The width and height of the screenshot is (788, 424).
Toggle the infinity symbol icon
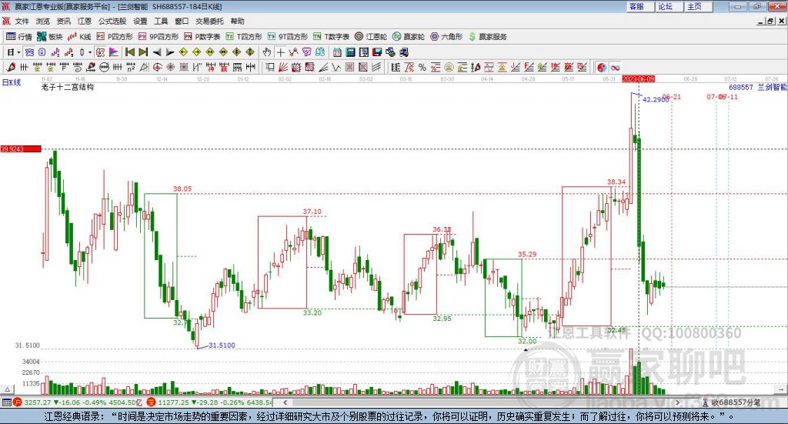[x=615, y=67]
